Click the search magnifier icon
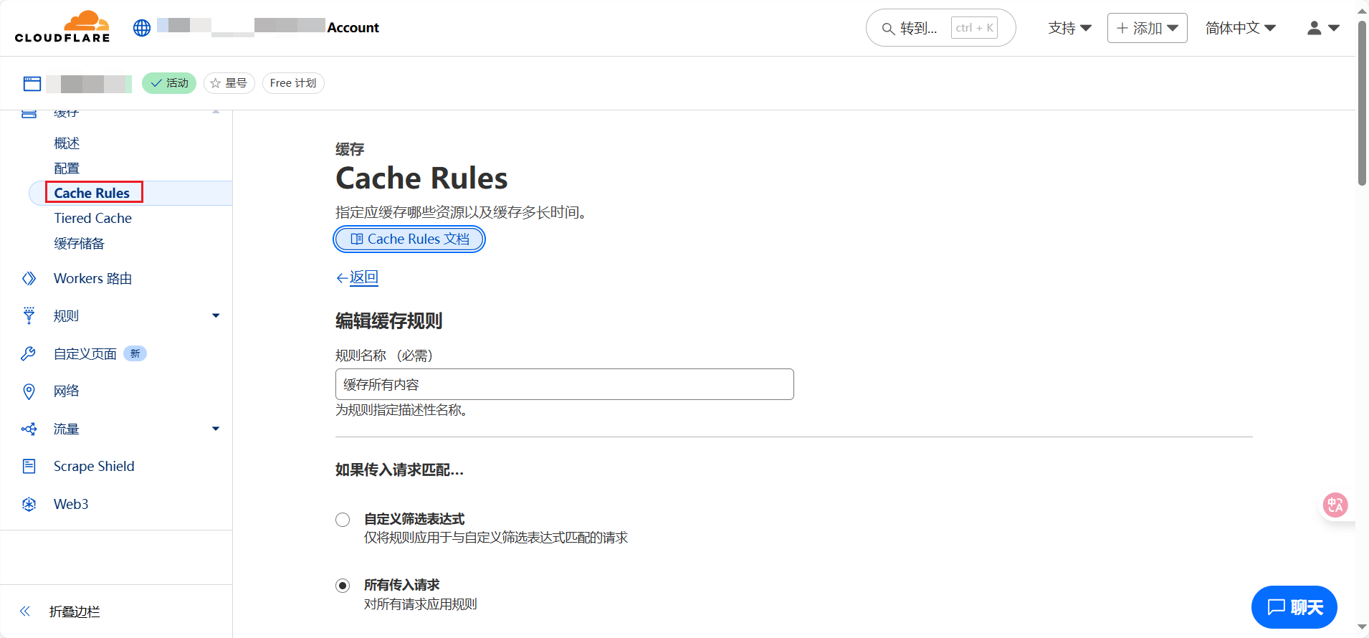This screenshot has height=638, width=1369. pos(888,29)
